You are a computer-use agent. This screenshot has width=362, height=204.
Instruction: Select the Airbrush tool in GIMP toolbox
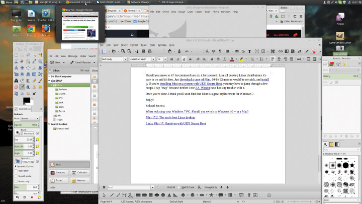(22, 87)
